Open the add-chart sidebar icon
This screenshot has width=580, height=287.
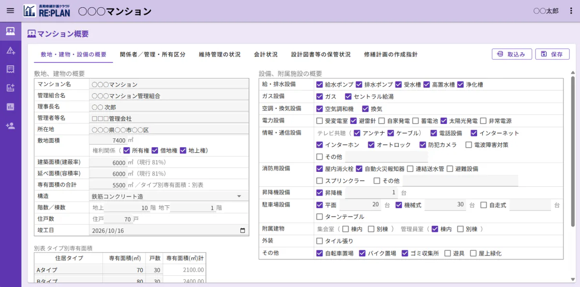pos(10,88)
